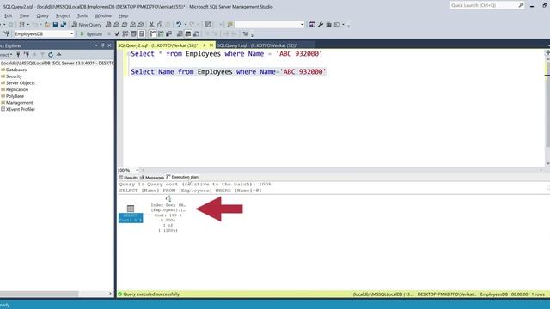Select the Index Seek operator in execution plan

(x=168, y=214)
